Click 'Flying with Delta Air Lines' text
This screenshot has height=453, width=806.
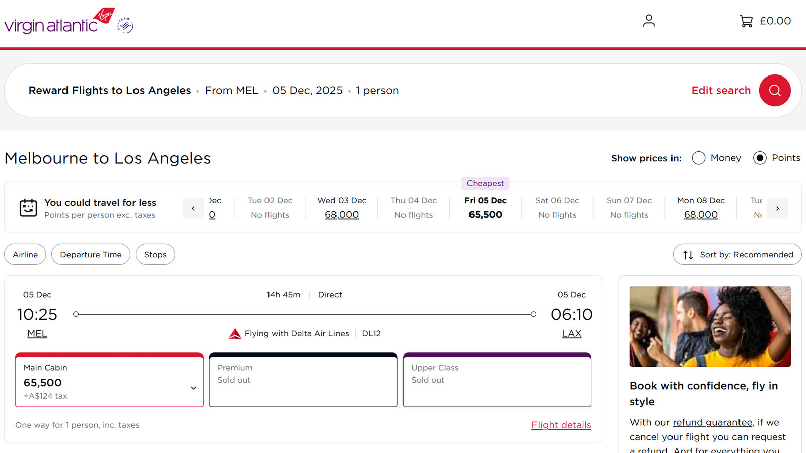pos(297,333)
